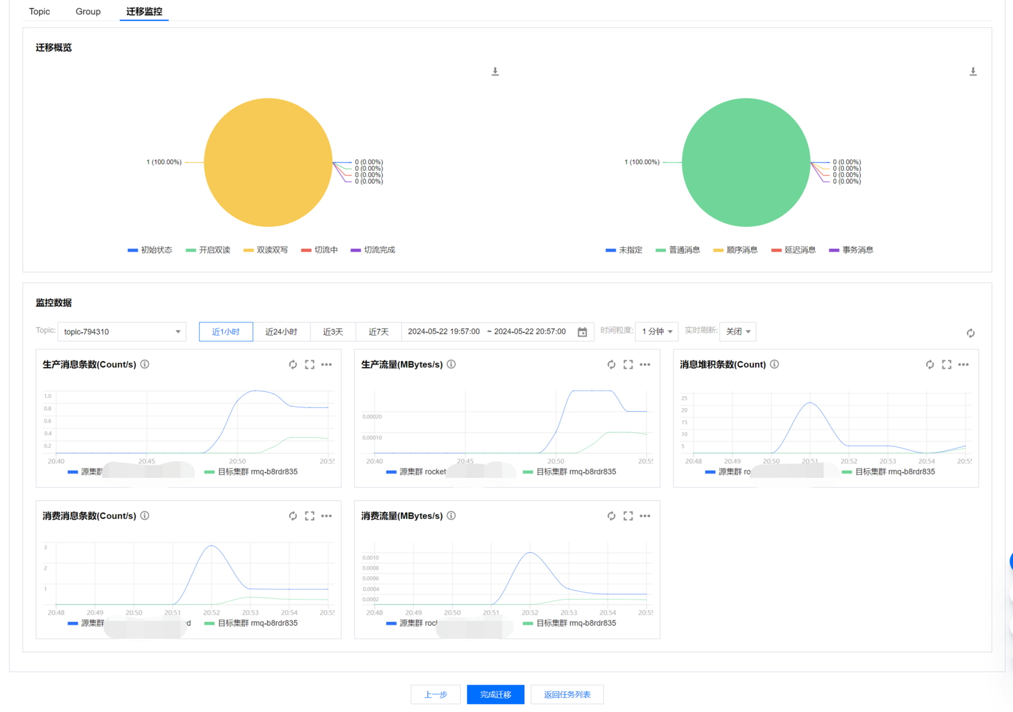
Task: Open calendar date range picker
Action: point(582,332)
